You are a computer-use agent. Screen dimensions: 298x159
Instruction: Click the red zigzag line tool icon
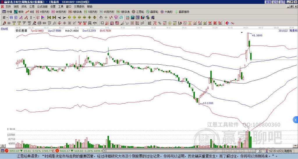click(111, 18)
